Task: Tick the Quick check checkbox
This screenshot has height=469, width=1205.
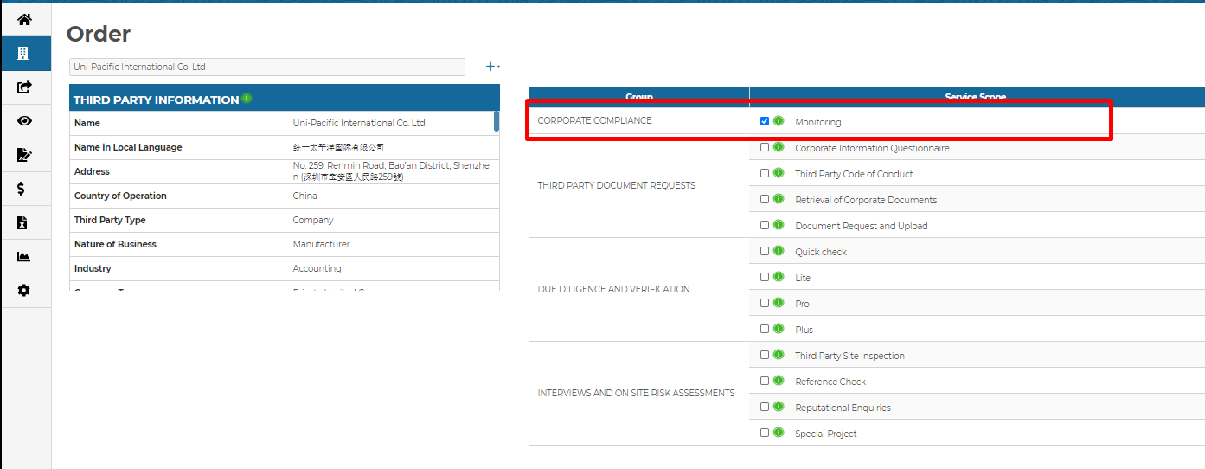Action: pyautogui.click(x=765, y=251)
